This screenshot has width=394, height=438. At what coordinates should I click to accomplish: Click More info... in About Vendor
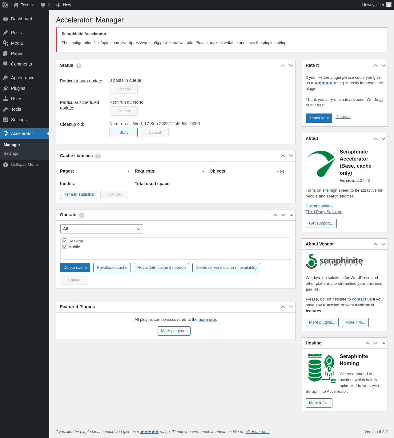click(x=355, y=322)
